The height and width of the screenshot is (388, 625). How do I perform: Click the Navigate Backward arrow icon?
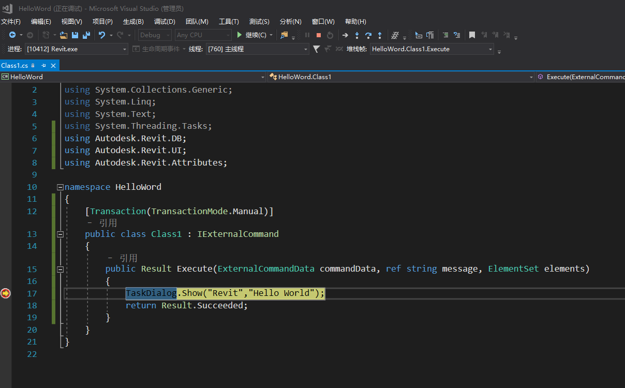12,35
